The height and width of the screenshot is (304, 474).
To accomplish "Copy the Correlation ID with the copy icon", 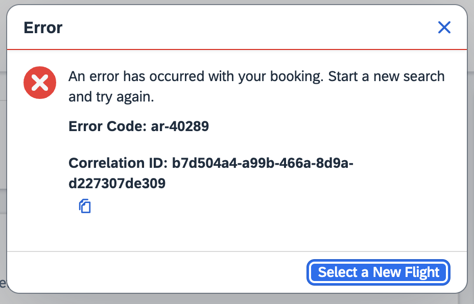I will click(x=85, y=207).
